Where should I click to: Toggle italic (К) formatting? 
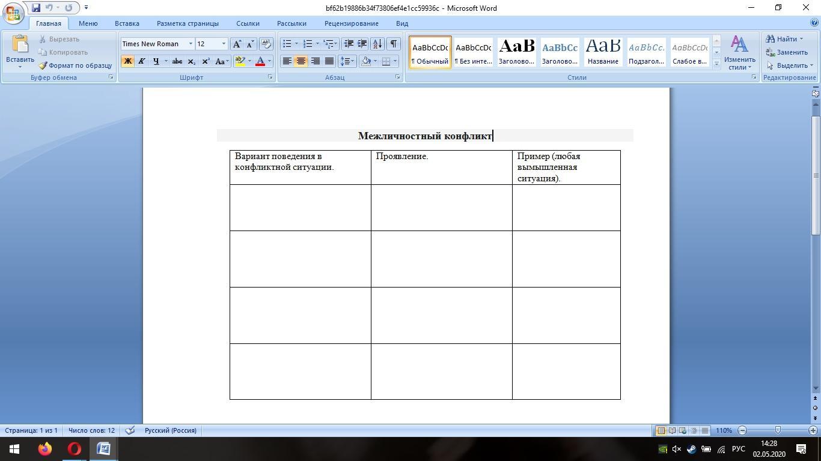(142, 61)
